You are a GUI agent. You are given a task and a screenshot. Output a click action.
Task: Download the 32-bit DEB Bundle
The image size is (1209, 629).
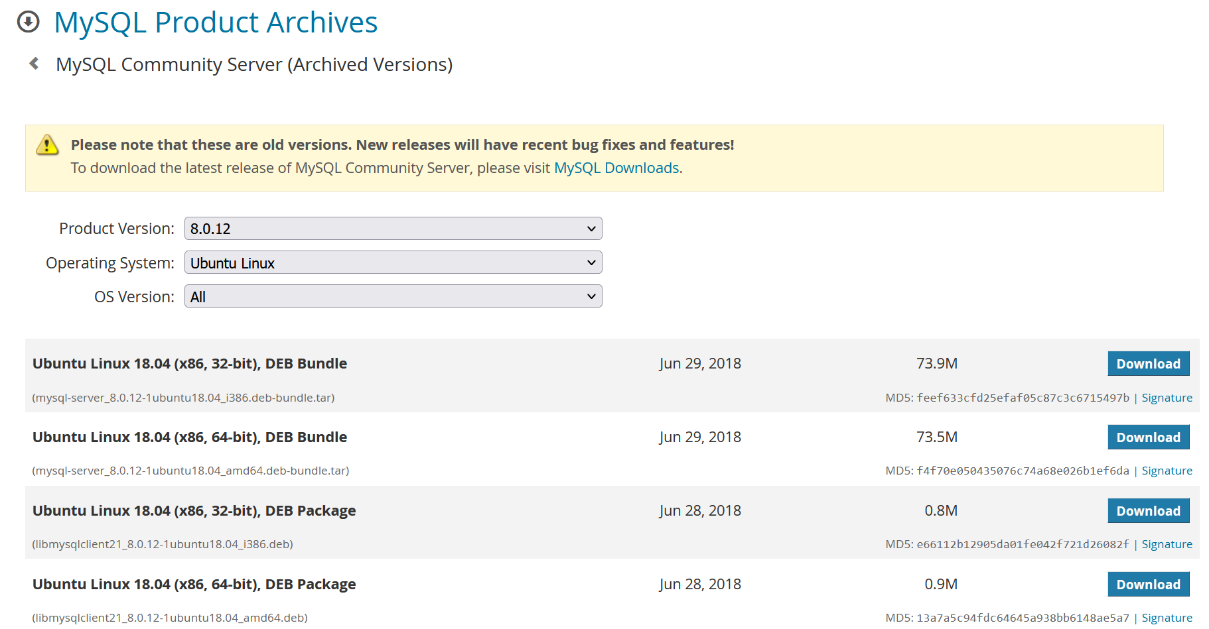(x=1149, y=364)
